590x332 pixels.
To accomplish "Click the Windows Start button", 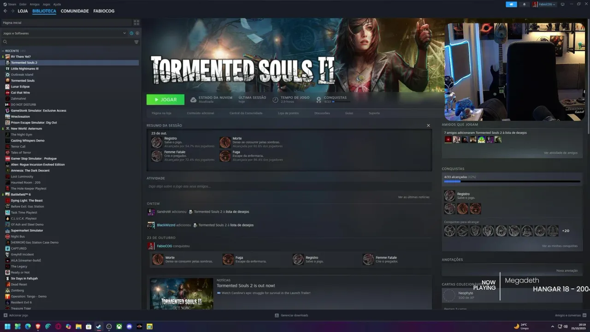I will [7, 326].
